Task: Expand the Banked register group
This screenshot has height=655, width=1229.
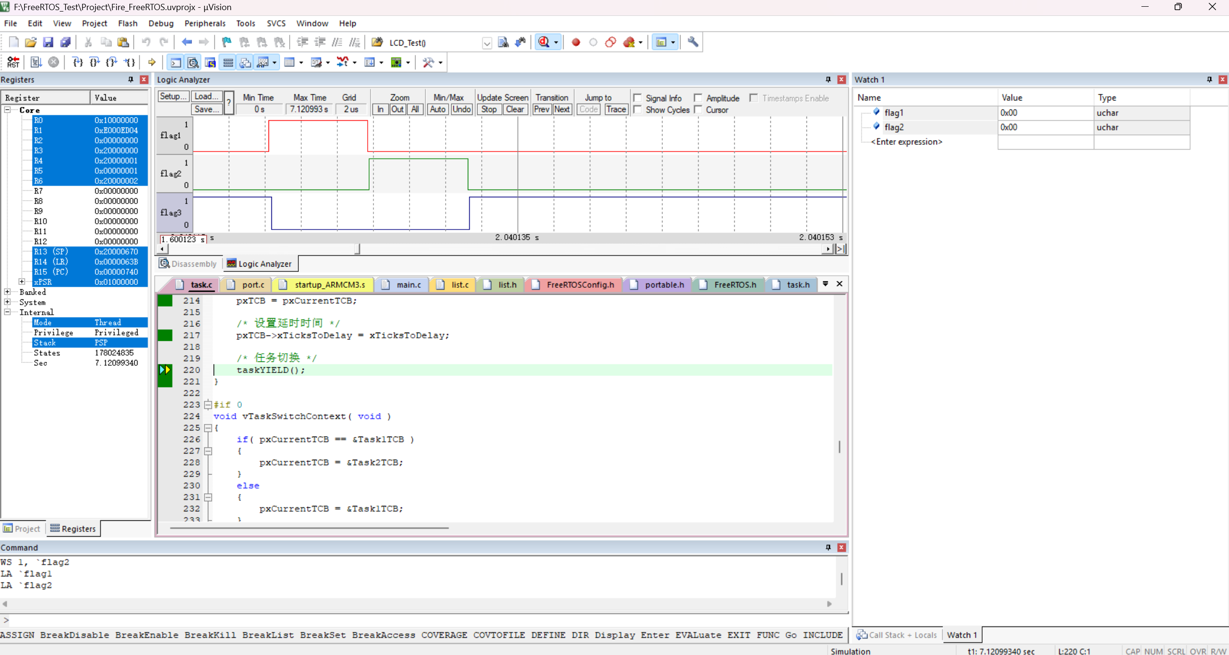Action: point(8,292)
